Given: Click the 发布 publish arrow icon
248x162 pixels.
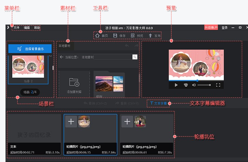Looking at the screenshot, I should tap(150, 35).
